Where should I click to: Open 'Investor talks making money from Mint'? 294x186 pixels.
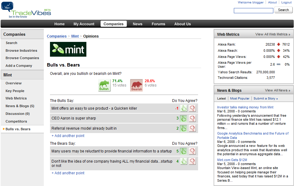click(245, 107)
